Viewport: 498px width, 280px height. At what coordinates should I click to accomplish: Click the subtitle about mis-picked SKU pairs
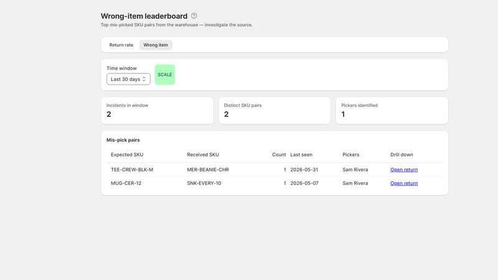pyautogui.click(x=177, y=25)
